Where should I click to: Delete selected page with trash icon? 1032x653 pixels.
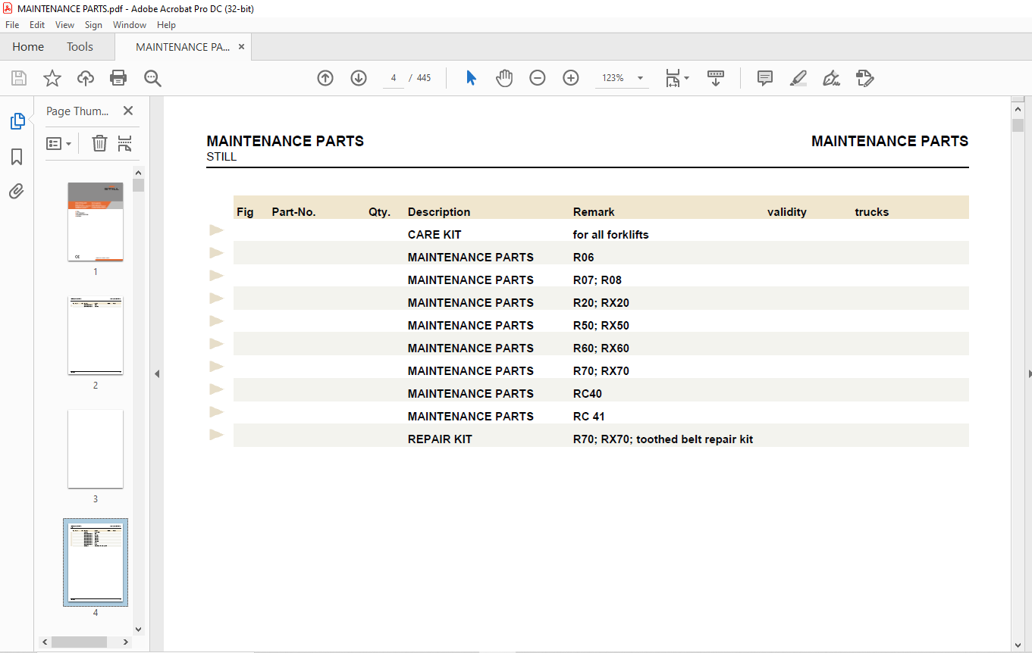[x=99, y=143]
